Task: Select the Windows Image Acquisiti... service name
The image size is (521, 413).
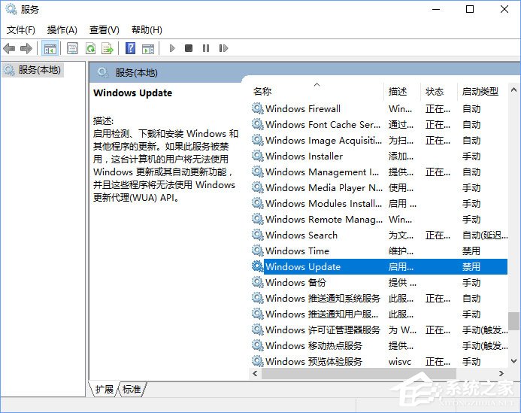Action: coord(323,141)
